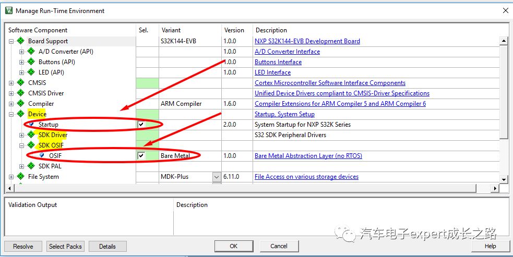Open the MDK-Plus variant dropdown
513x257 pixels.
coord(217,177)
